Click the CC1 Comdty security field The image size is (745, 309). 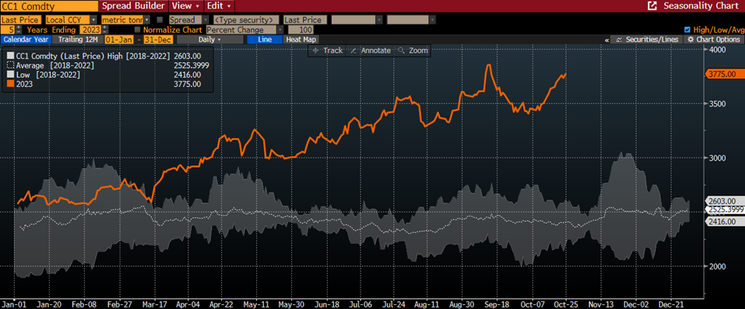point(48,5)
